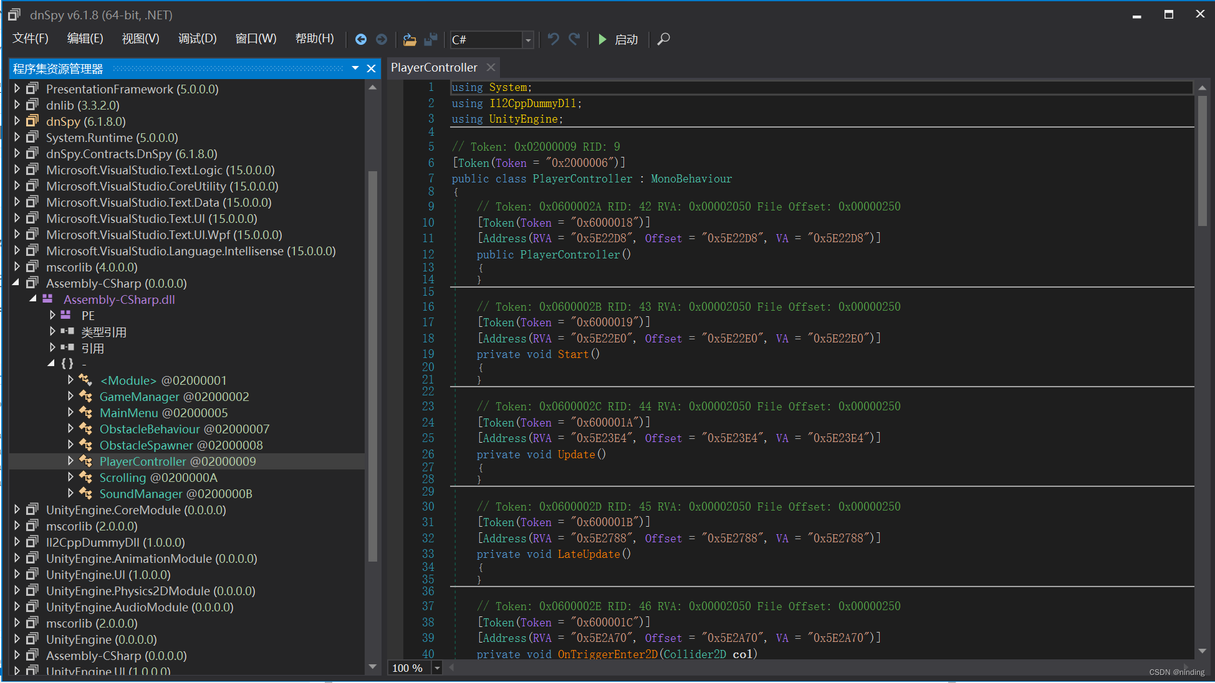
Task: Expand the PE node
Action: [52, 315]
